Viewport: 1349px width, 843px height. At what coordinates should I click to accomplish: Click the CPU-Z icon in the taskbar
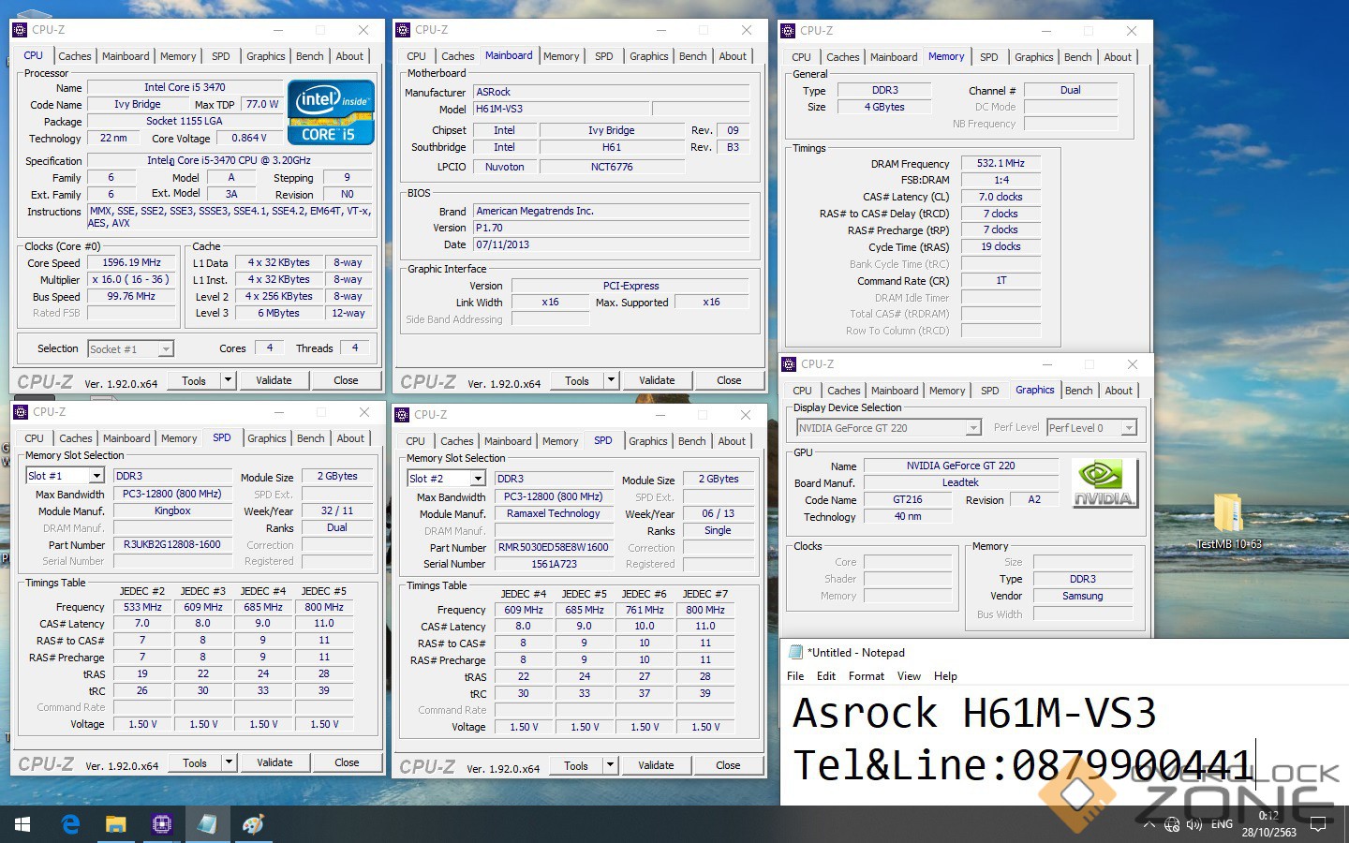pyautogui.click(x=161, y=824)
